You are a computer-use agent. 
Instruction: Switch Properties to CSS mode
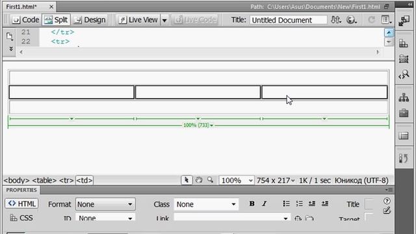21,218
